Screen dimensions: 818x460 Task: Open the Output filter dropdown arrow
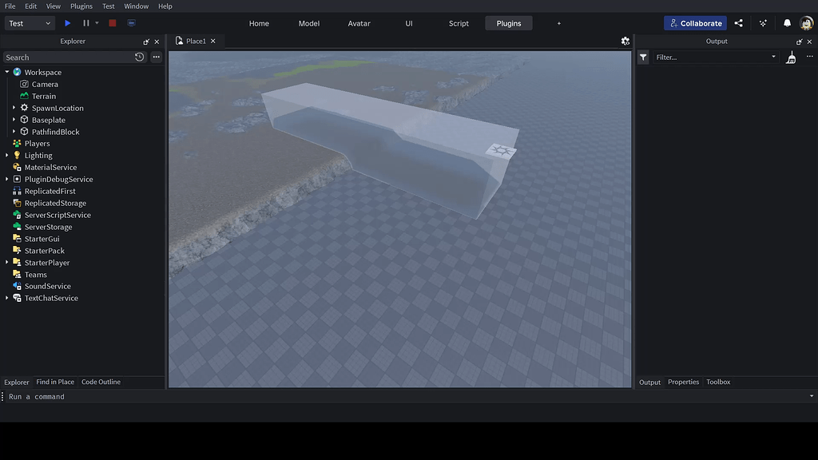click(x=773, y=57)
